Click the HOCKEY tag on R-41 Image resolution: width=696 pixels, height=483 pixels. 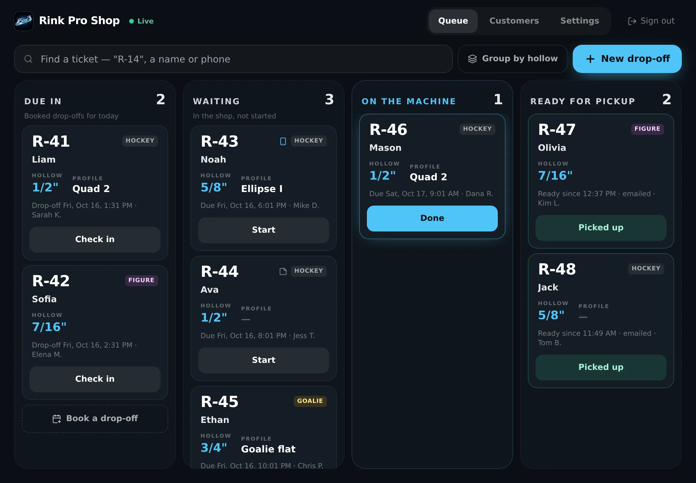tap(140, 141)
